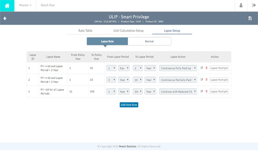
Task: Click the back arrow icon
Action: pos(5,18)
